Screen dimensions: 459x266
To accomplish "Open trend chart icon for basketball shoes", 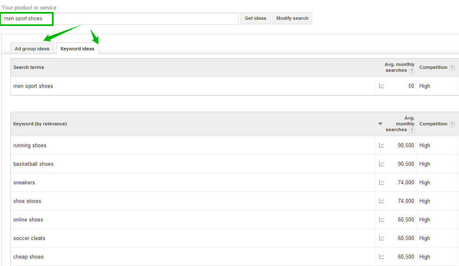I will tap(381, 164).
